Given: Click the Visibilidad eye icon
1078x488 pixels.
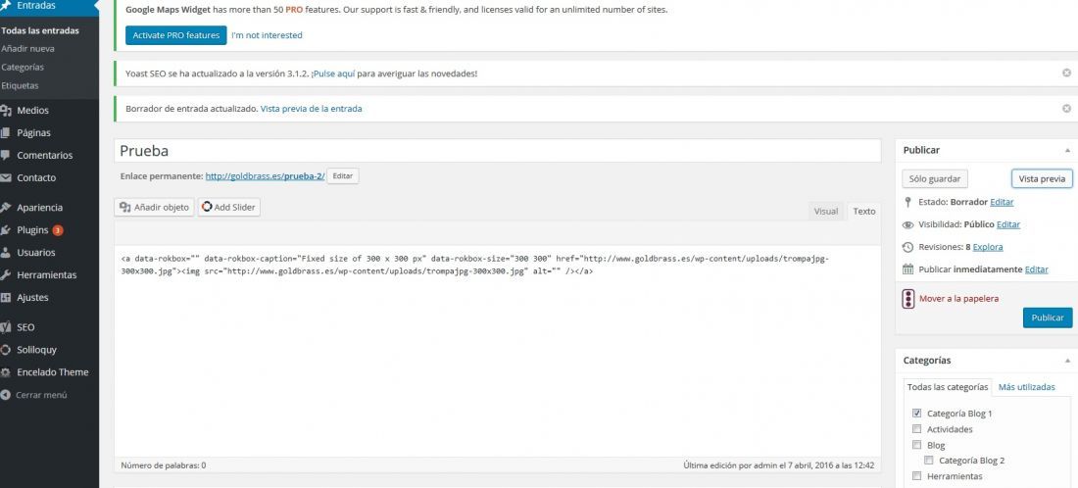Looking at the screenshot, I should point(907,224).
